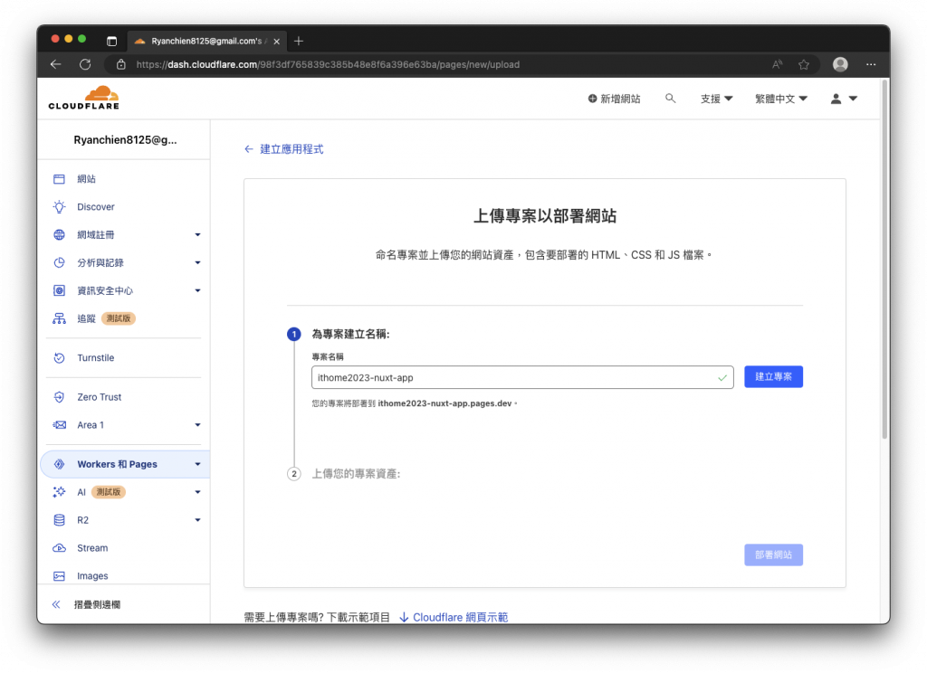
Task: Click the 建立專案 create project button
Action: 773,376
